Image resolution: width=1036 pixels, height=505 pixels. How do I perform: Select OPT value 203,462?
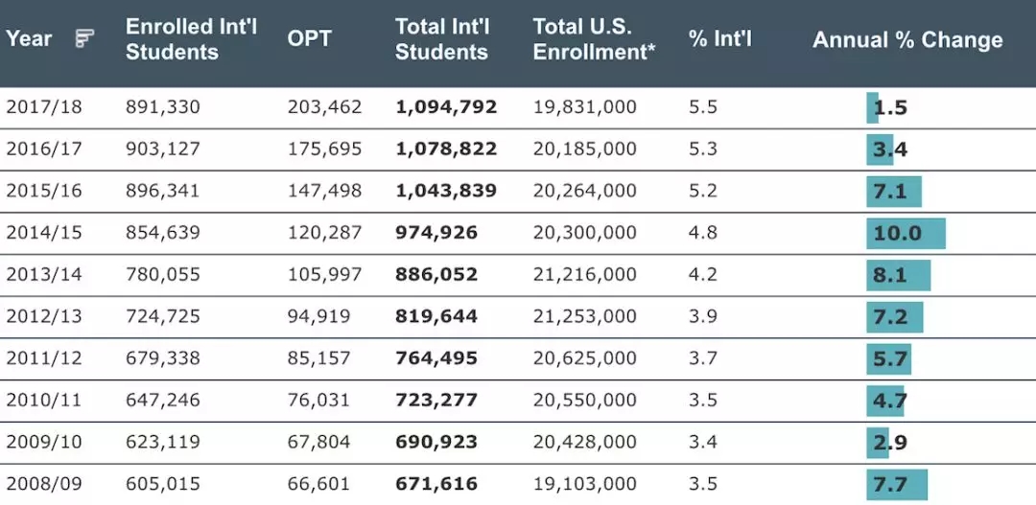point(324,107)
